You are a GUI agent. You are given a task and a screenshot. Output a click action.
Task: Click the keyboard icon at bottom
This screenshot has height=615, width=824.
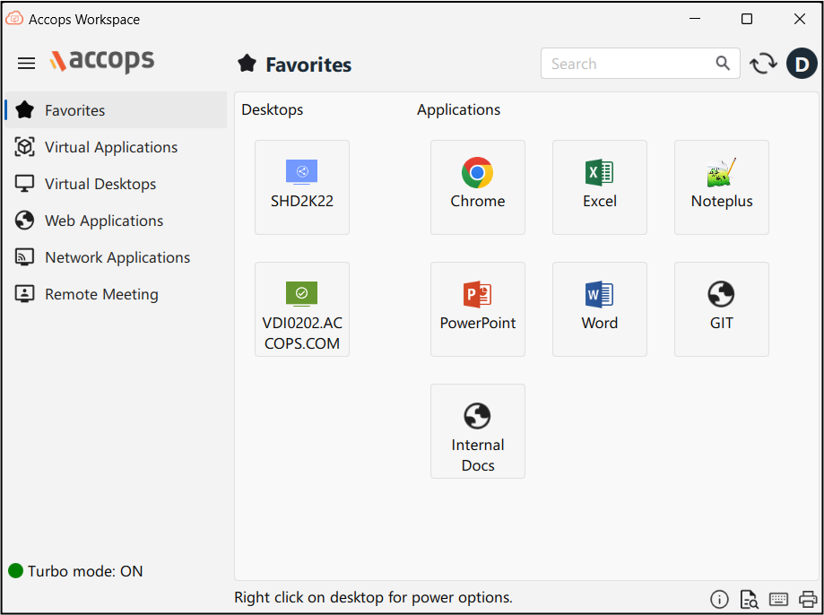pos(778,599)
